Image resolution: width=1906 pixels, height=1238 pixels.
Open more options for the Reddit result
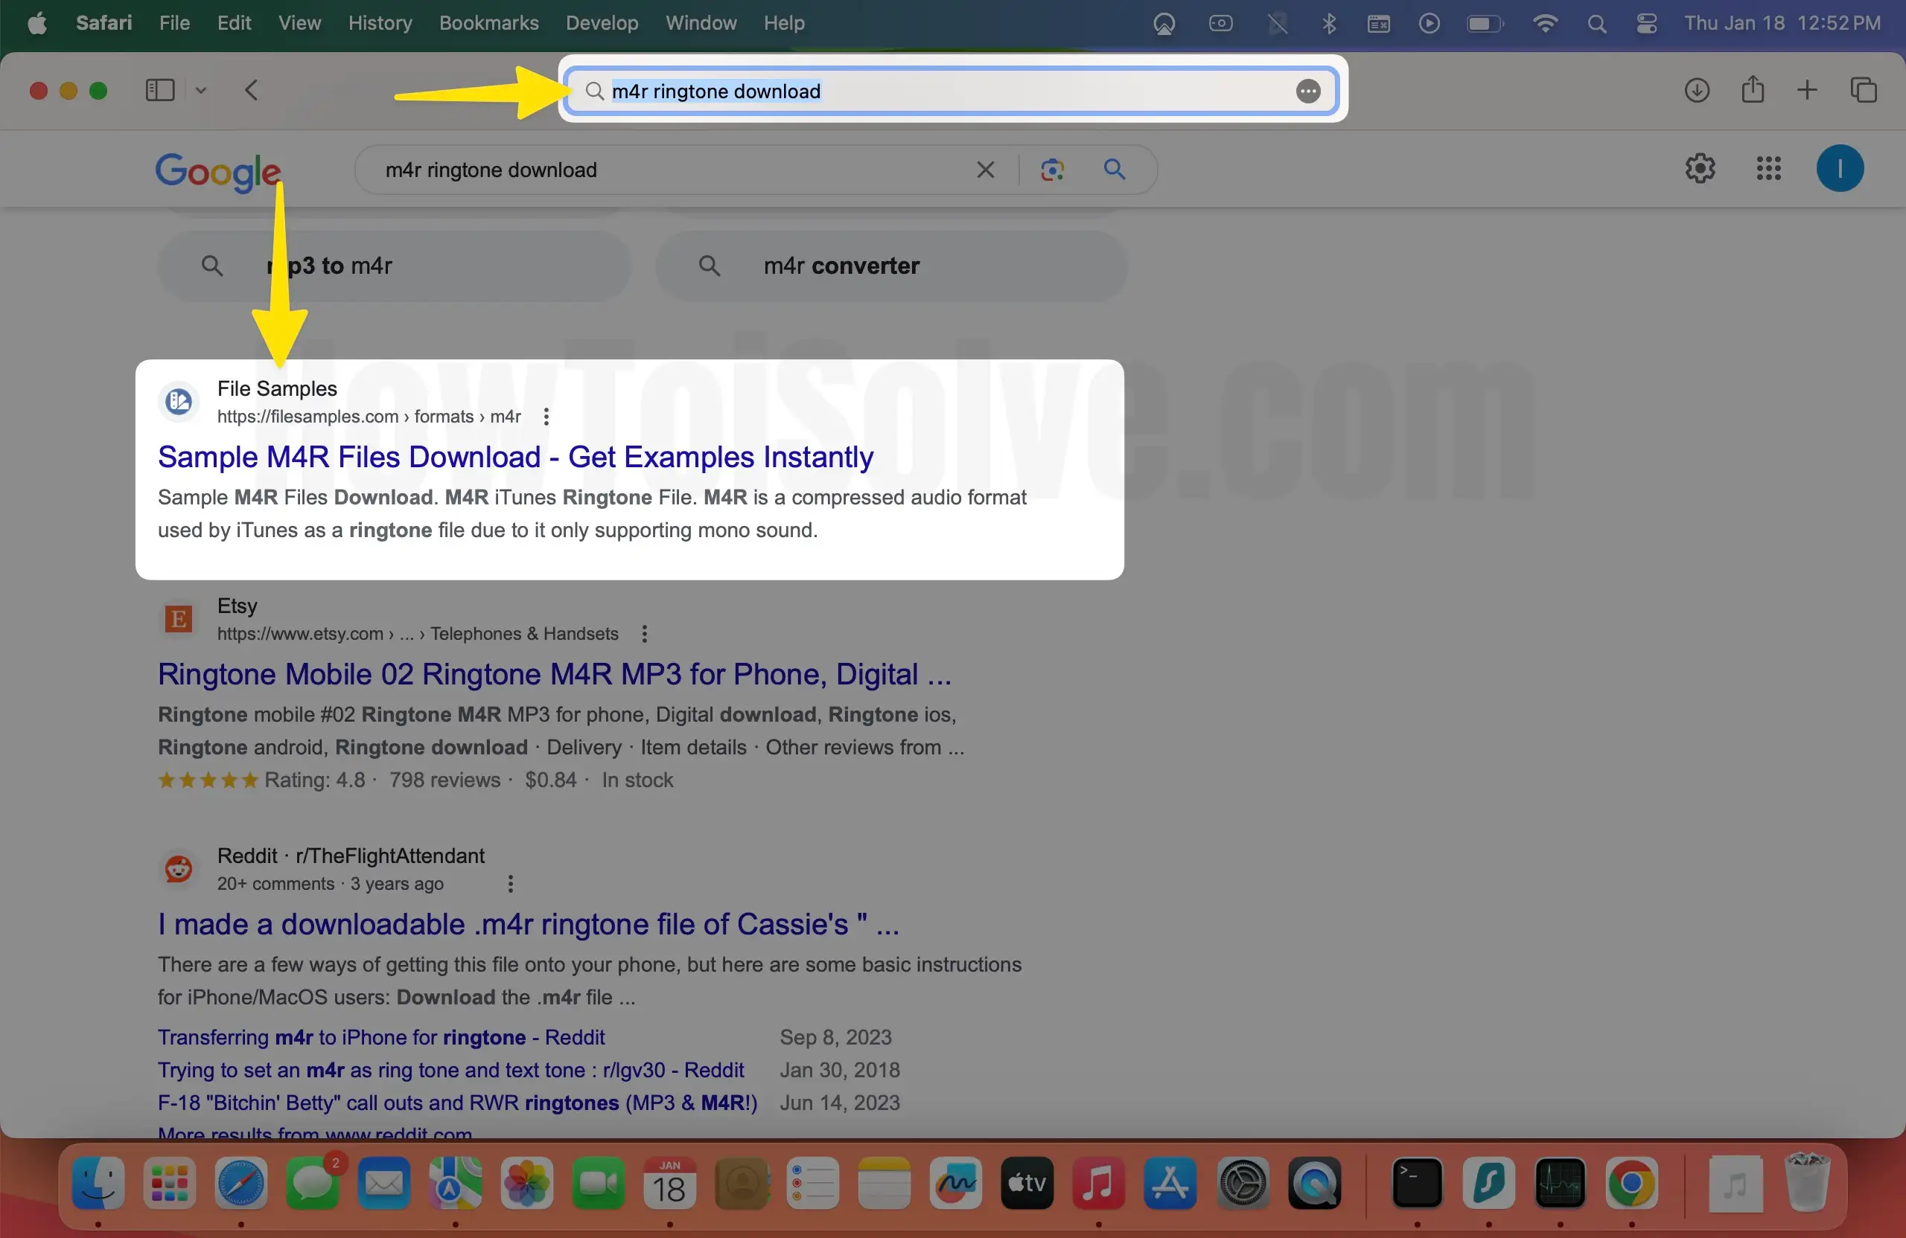(511, 883)
